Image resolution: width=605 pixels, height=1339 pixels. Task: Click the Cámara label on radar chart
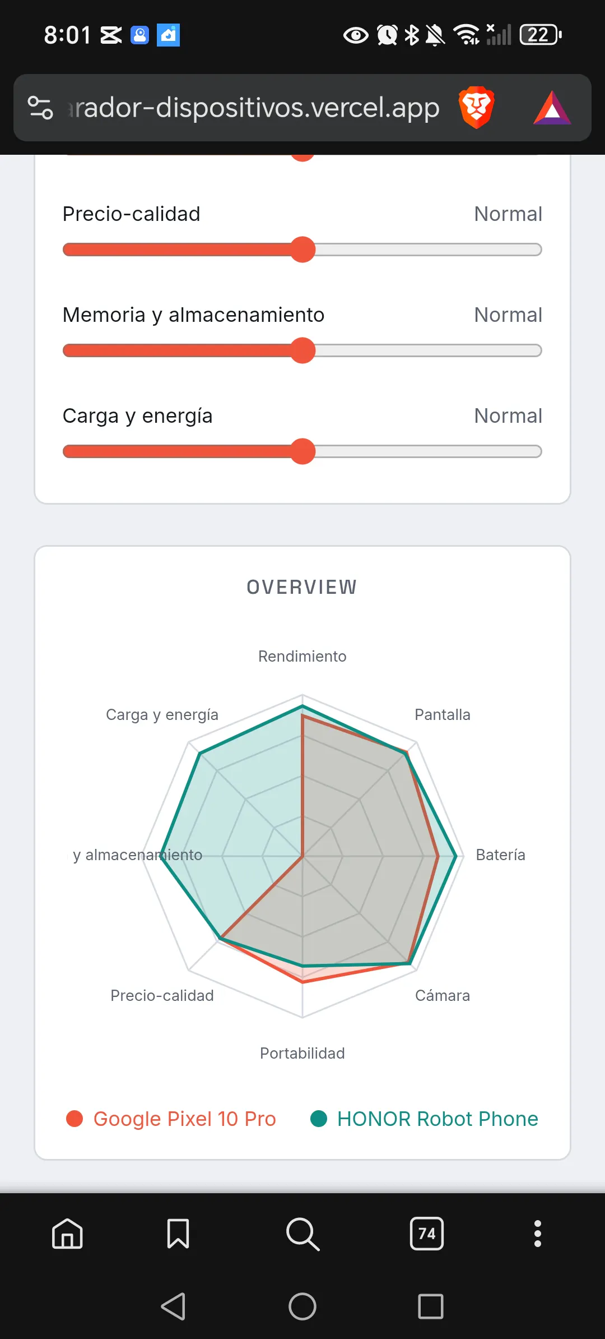pos(443,995)
